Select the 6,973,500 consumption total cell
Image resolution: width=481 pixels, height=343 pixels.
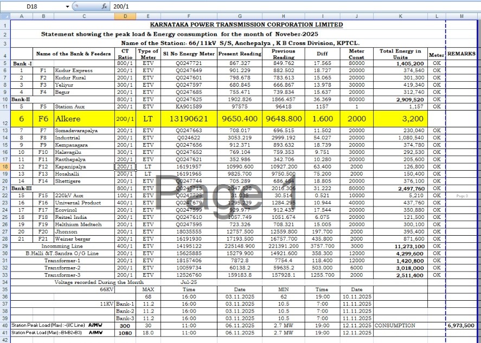tap(461, 325)
